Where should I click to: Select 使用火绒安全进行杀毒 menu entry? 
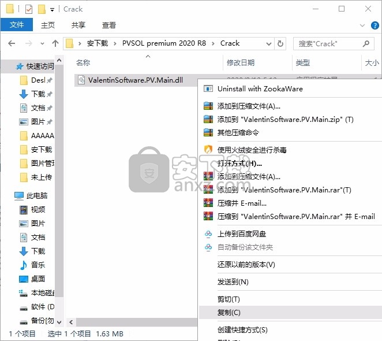pyautogui.click(x=290, y=150)
